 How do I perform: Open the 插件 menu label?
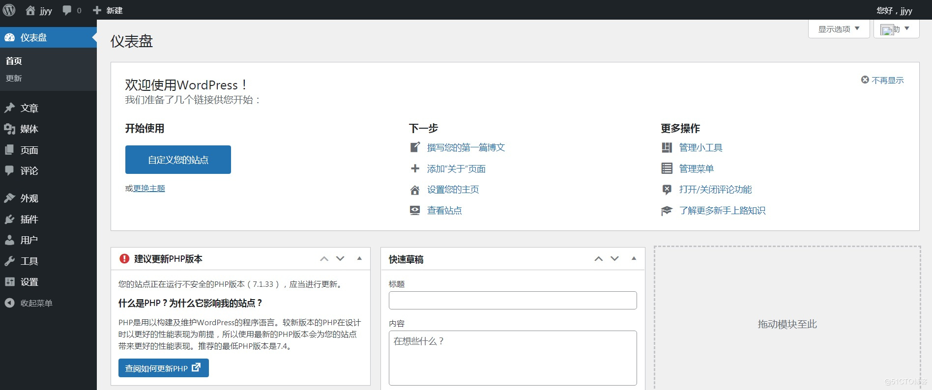(x=29, y=219)
